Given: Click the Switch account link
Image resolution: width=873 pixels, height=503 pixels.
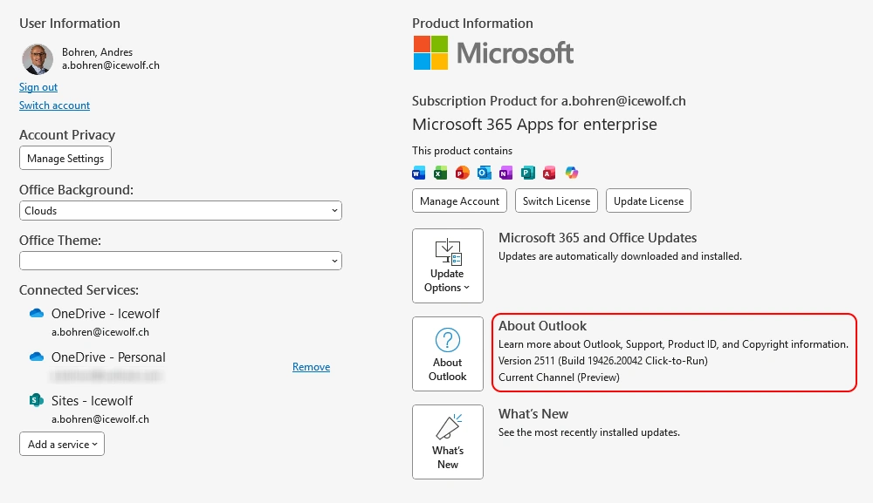Looking at the screenshot, I should [54, 105].
